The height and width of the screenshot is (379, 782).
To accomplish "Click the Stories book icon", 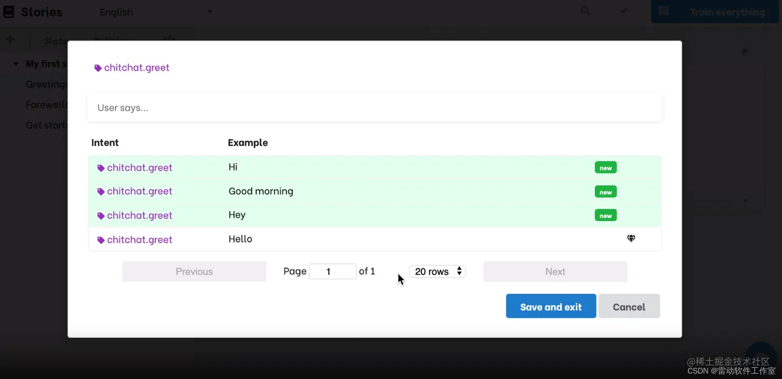I will tap(9, 12).
